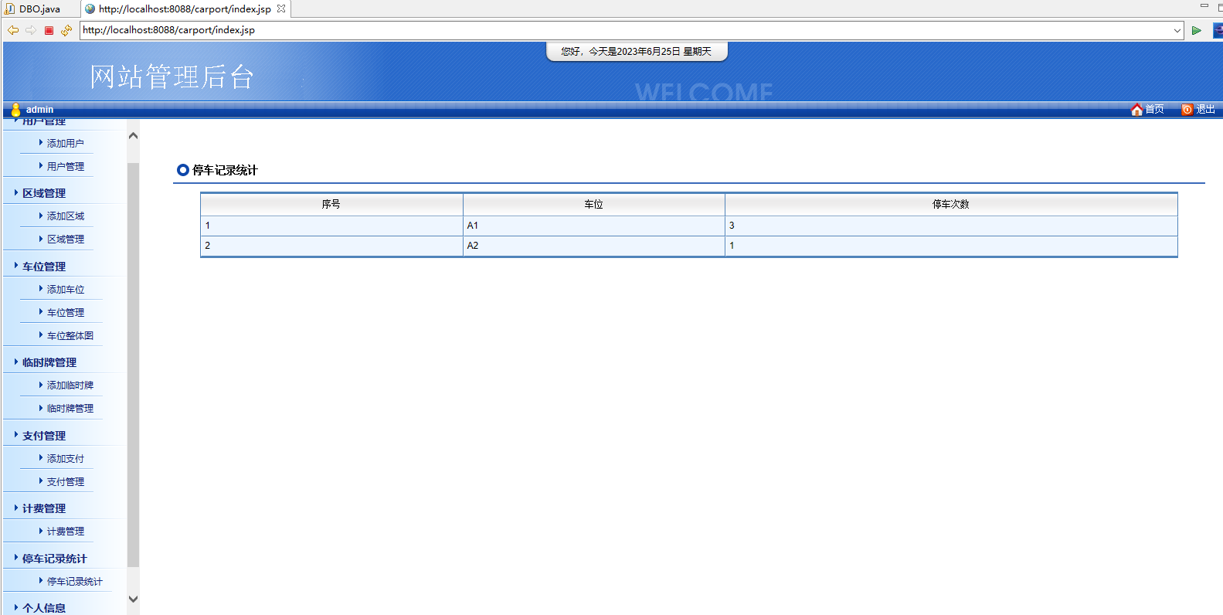Open the 添加车位 sidebar link
This screenshot has height=615, width=1223.
coord(66,290)
